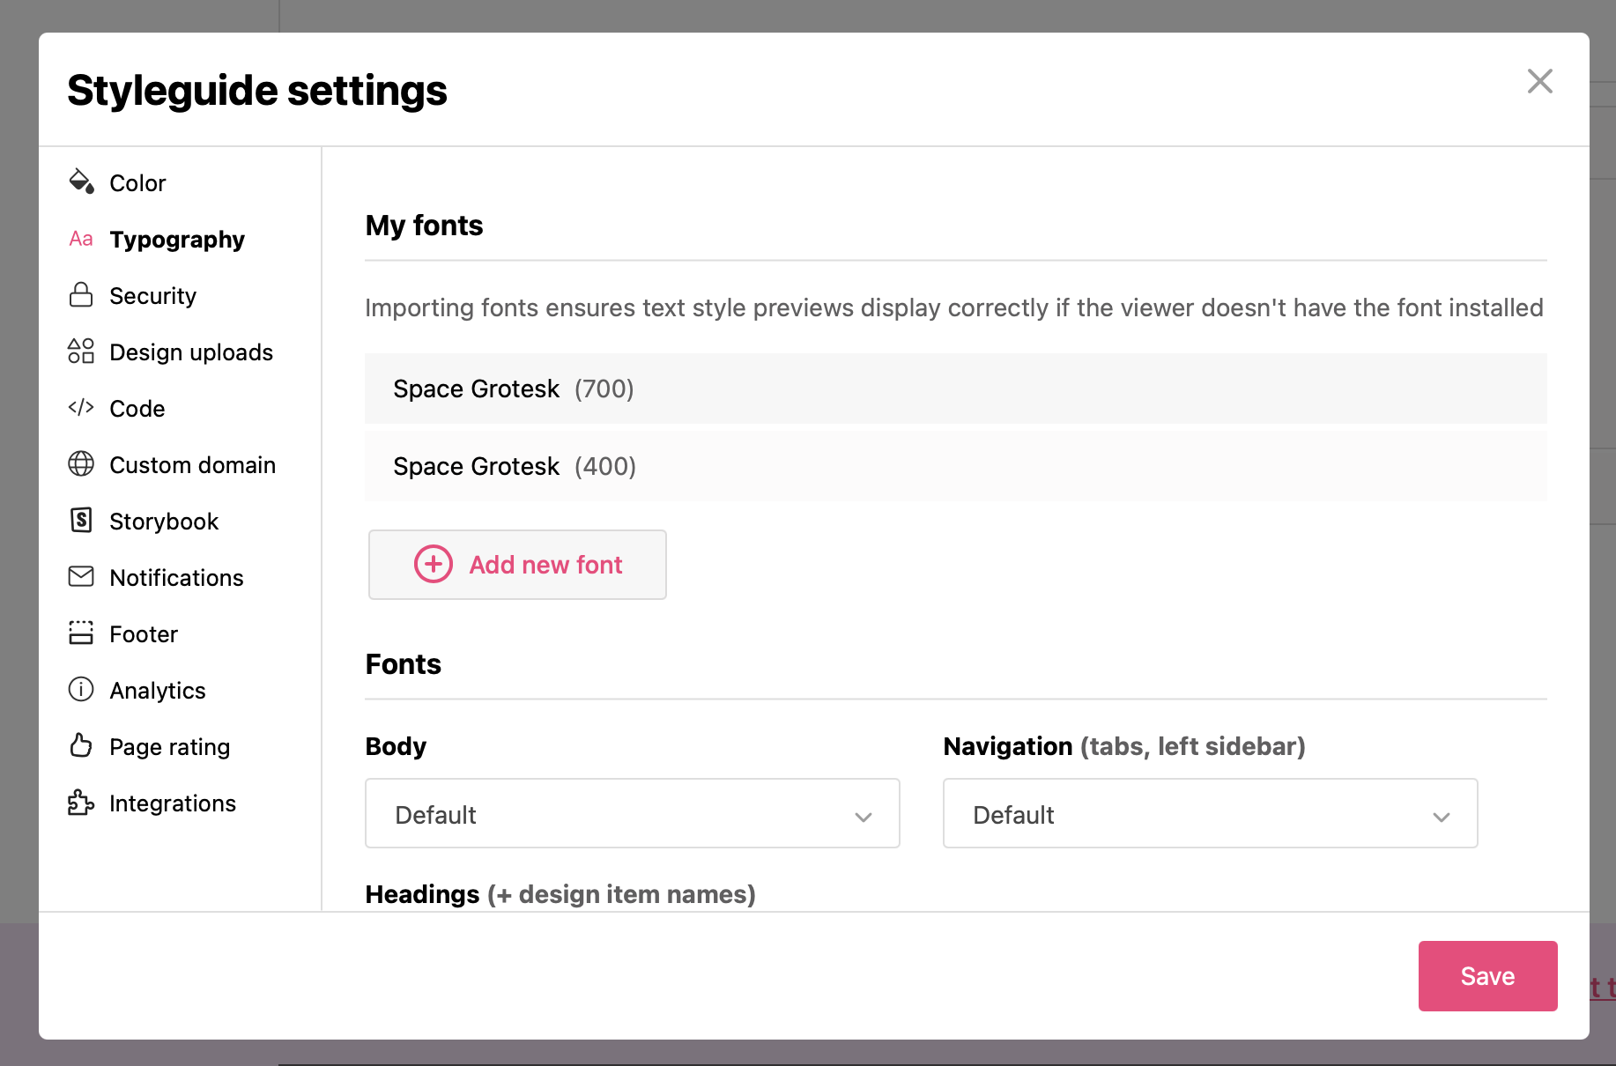Open the Page rating section
1616x1066 pixels.
[169, 746]
